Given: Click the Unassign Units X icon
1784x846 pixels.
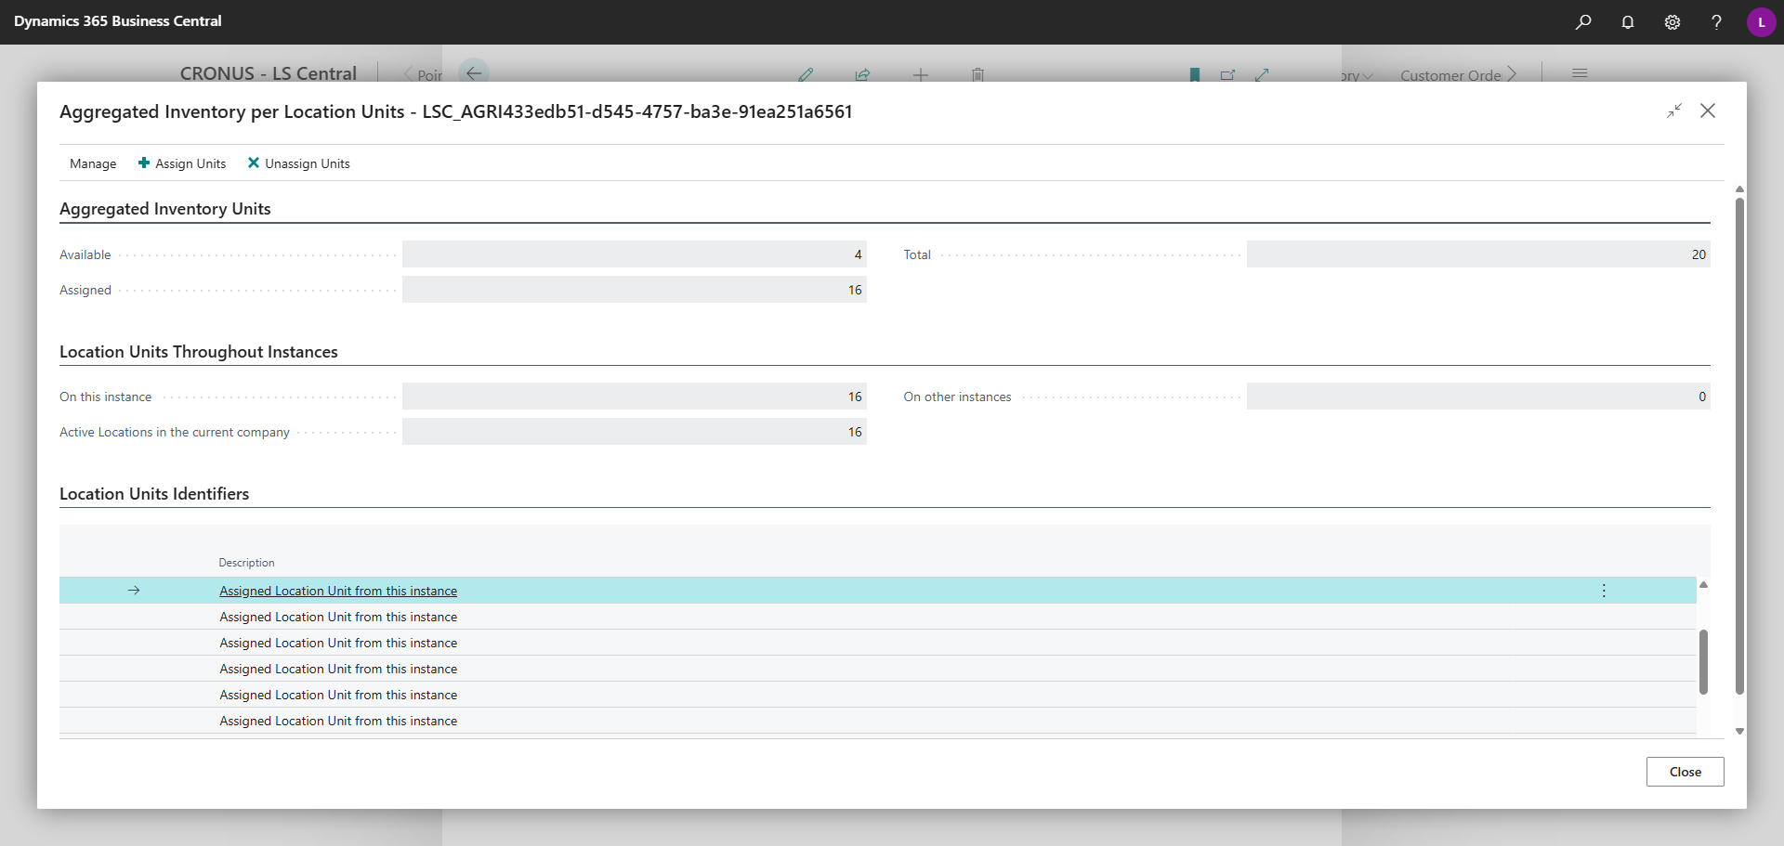Looking at the screenshot, I should [254, 163].
